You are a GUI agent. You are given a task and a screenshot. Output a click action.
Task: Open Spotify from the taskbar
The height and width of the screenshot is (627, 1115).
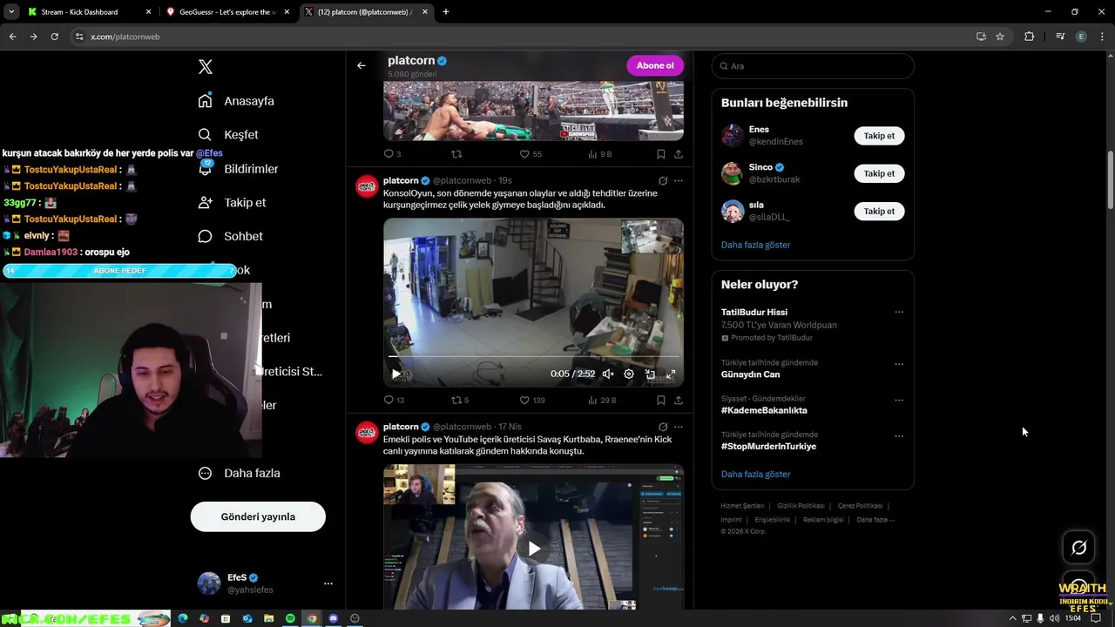[x=290, y=618]
